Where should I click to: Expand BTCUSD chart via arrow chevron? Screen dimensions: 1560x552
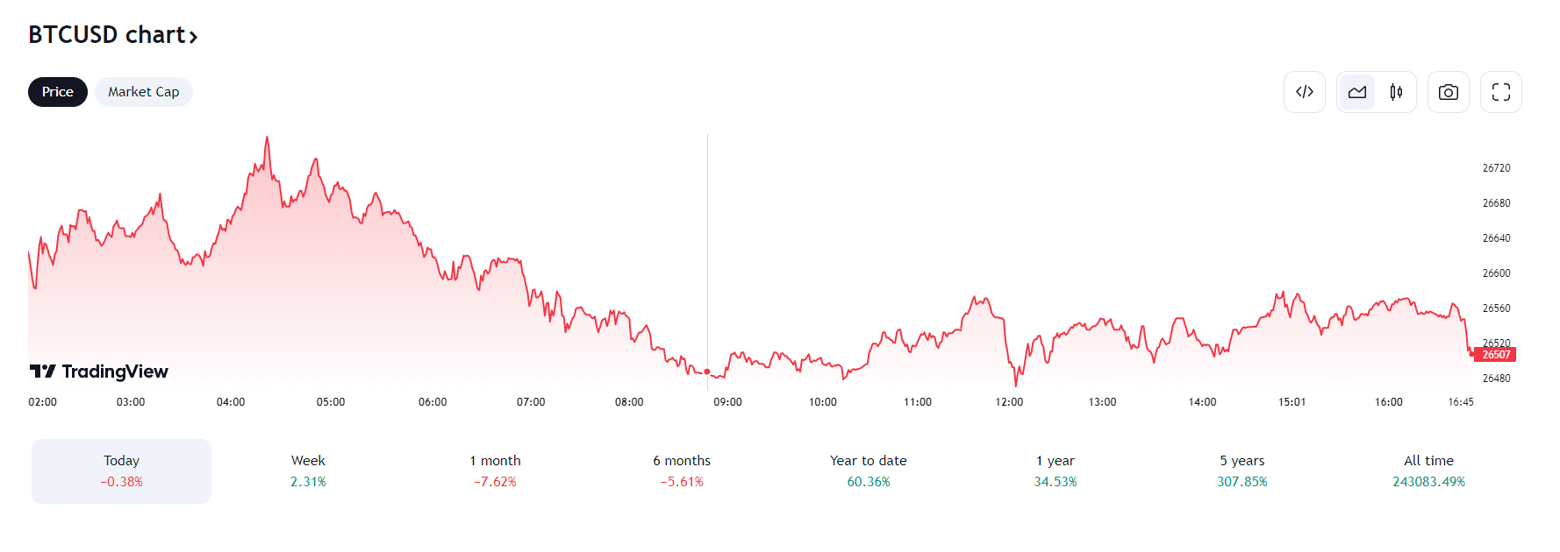[x=192, y=36]
